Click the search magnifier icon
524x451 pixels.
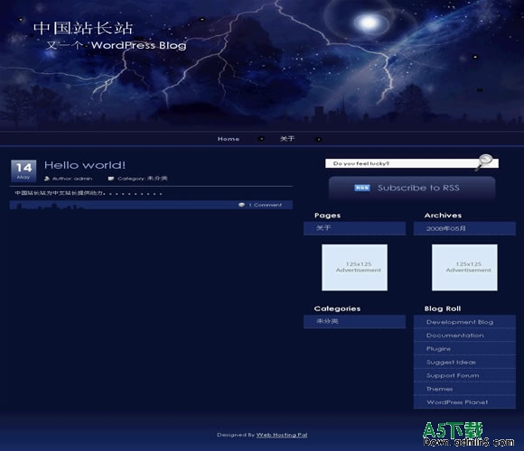point(484,162)
